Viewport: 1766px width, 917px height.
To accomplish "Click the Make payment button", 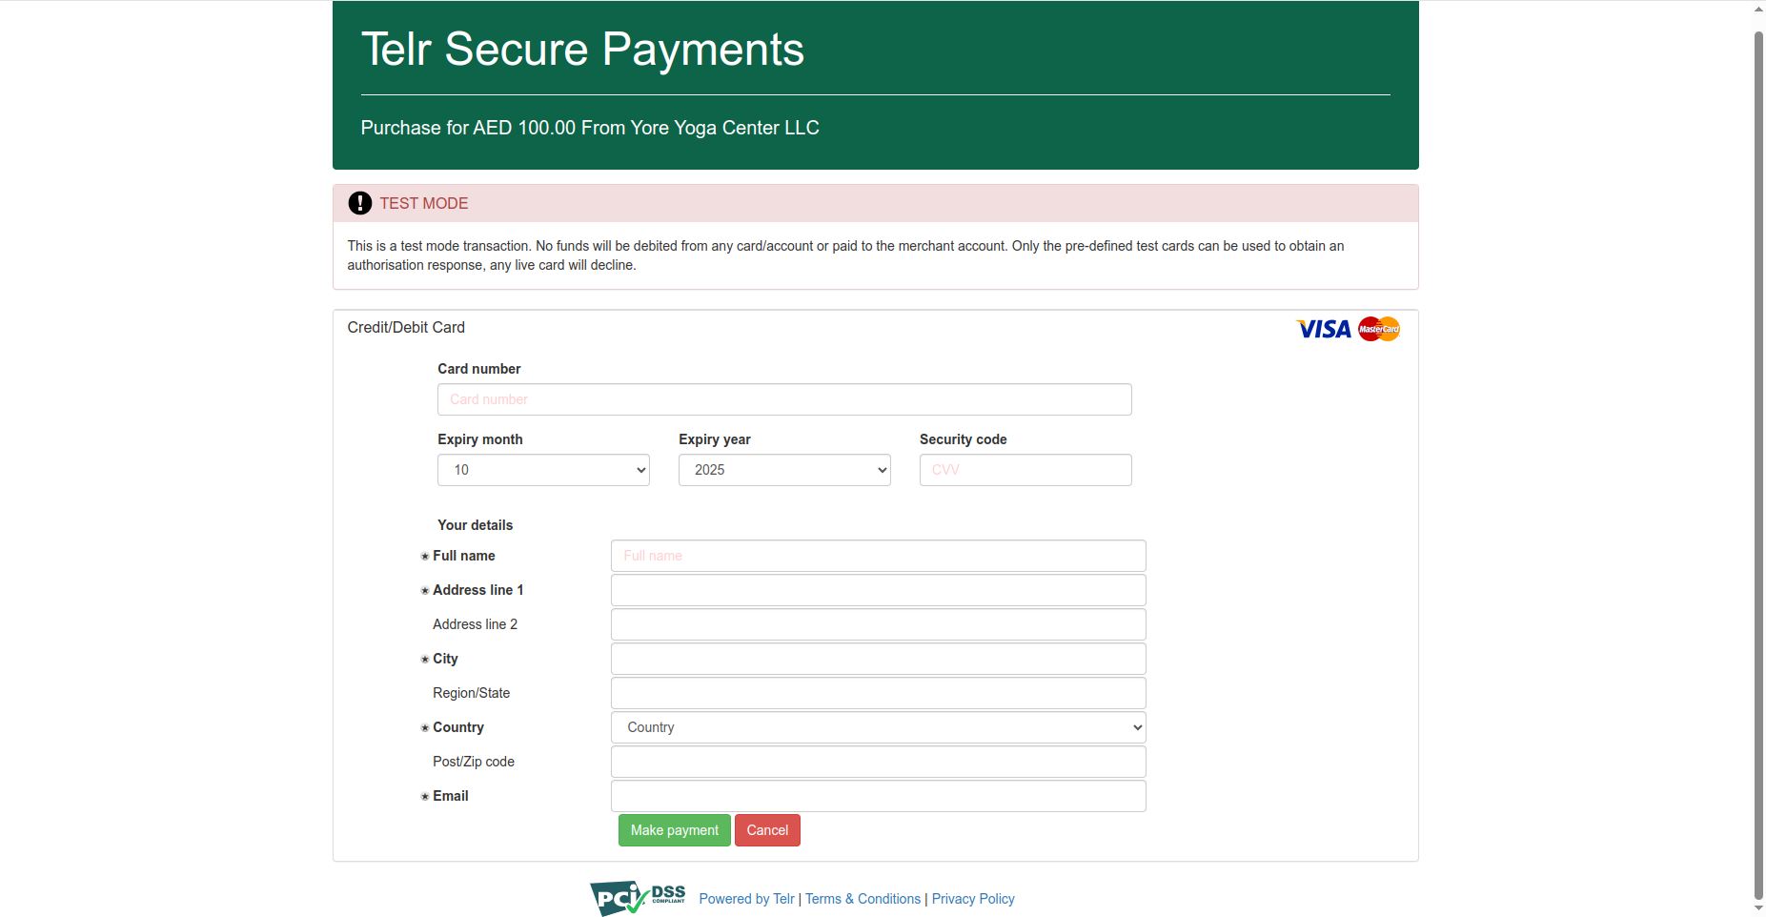I will click(674, 829).
